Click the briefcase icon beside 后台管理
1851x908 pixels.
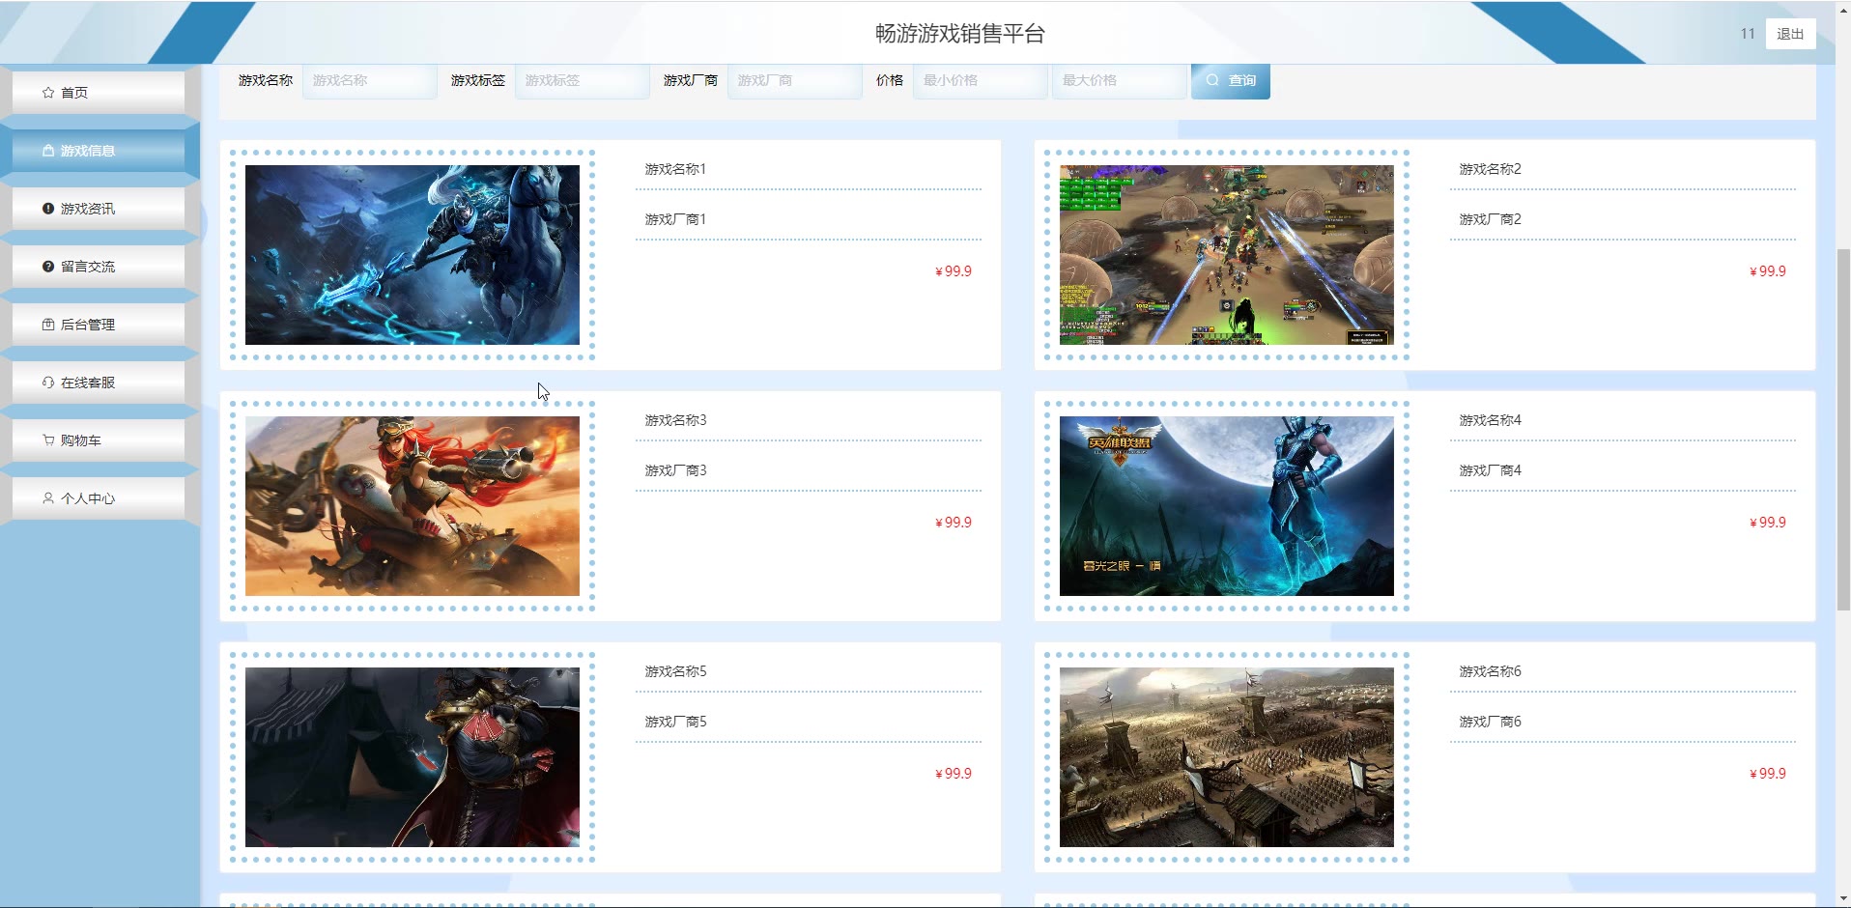click(x=48, y=325)
